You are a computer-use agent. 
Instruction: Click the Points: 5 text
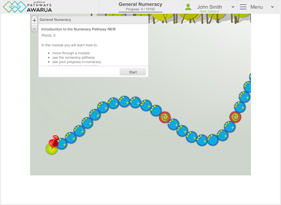(48, 36)
